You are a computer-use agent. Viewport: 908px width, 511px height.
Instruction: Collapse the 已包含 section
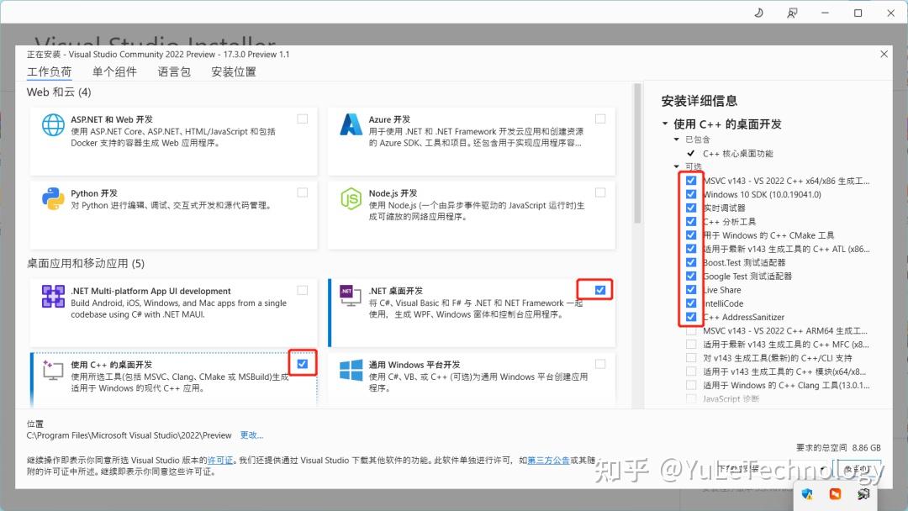pyautogui.click(x=676, y=139)
